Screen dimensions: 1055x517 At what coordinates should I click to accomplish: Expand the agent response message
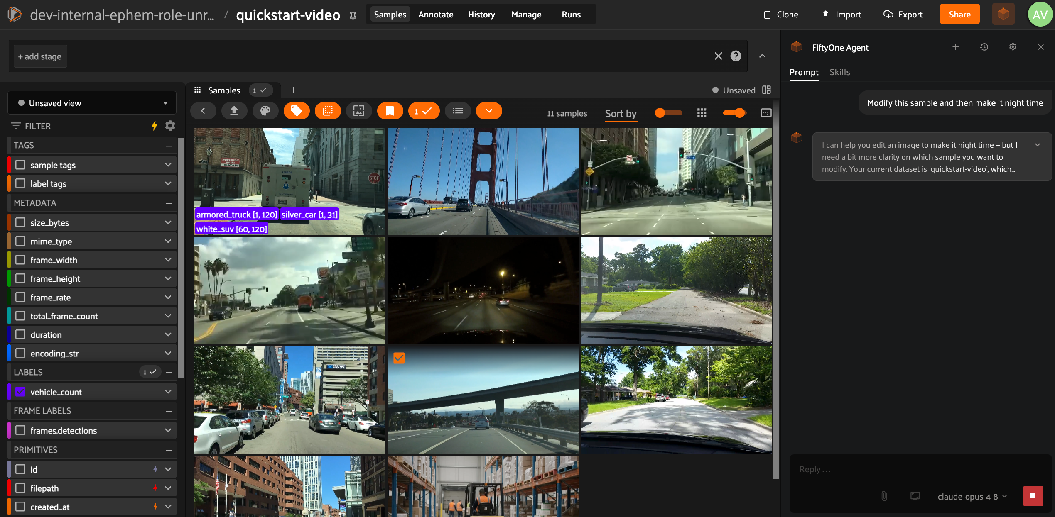click(1038, 145)
